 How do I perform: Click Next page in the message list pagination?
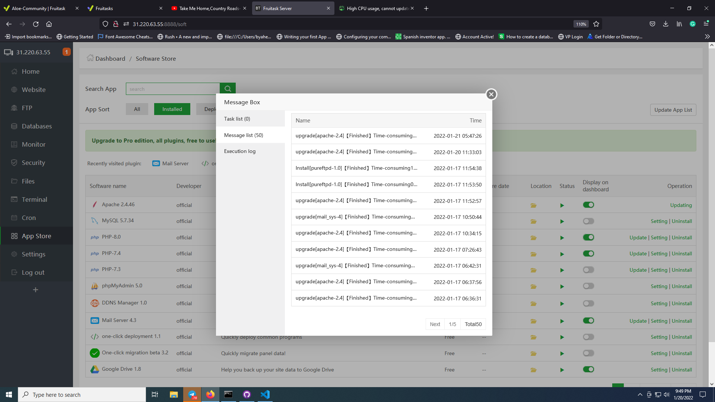click(435, 324)
